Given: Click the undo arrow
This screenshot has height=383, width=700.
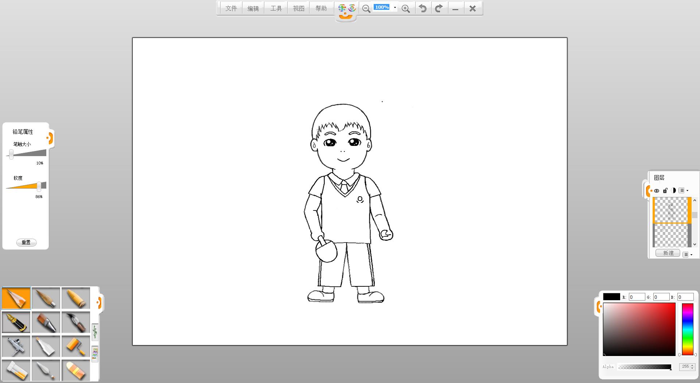Looking at the screenshot, I should point(423,8).
